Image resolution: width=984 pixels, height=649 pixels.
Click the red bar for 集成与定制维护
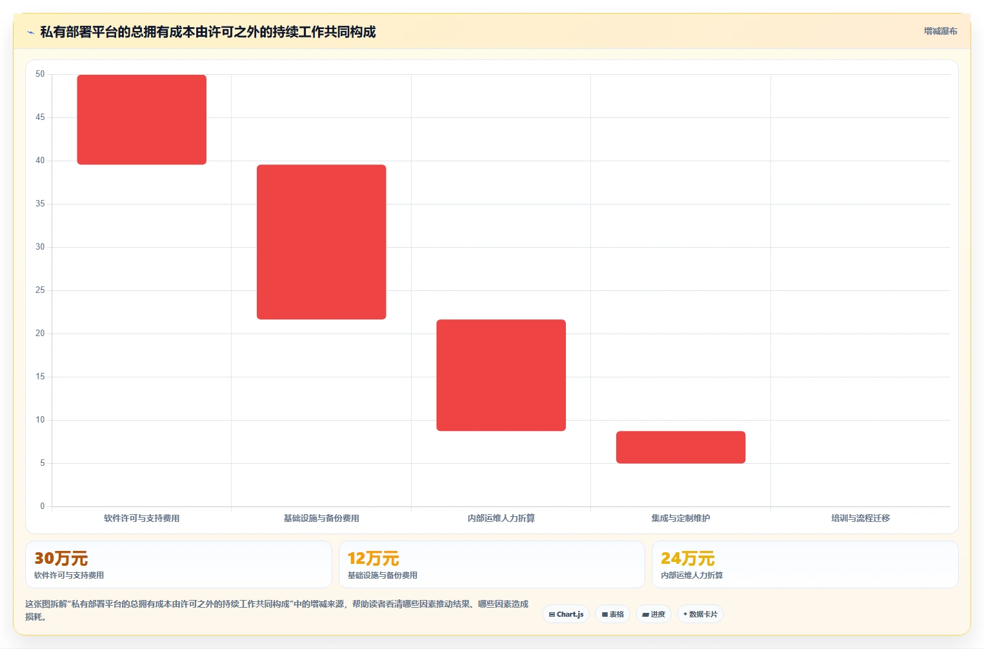[681, 447]
